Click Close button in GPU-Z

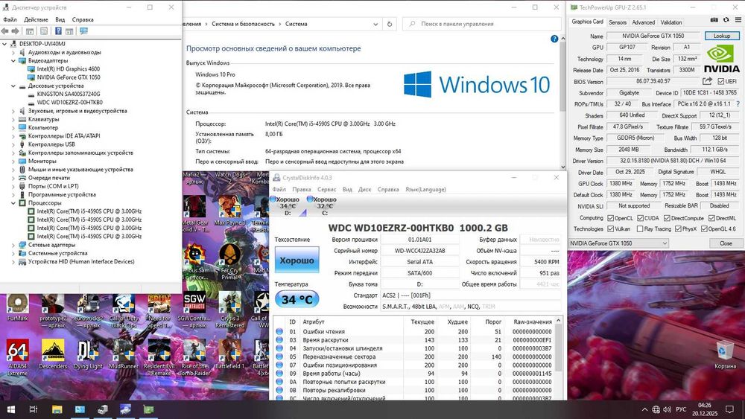[726, 243]
